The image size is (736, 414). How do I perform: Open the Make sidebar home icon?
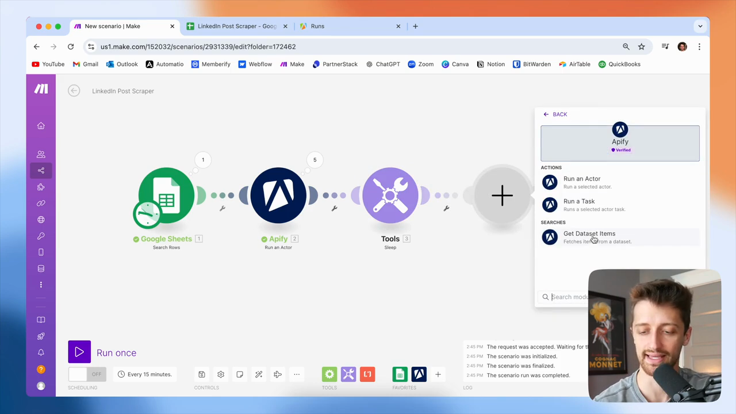pos(41,126)
